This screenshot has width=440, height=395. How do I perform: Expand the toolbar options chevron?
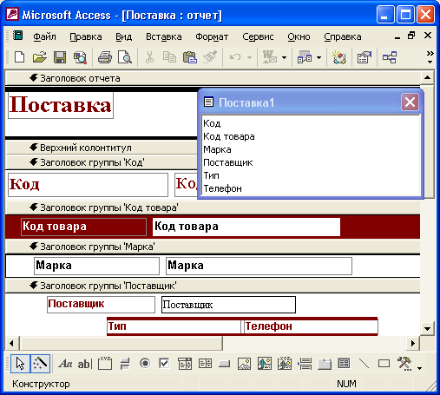coord(430,57)
